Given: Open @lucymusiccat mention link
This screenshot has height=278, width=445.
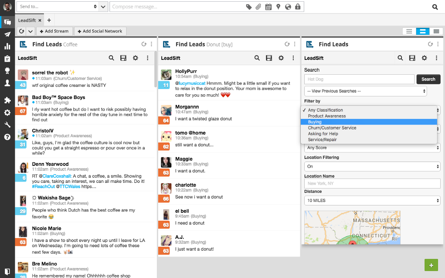Looking at the screenshot, I should (x=190, y=83).
